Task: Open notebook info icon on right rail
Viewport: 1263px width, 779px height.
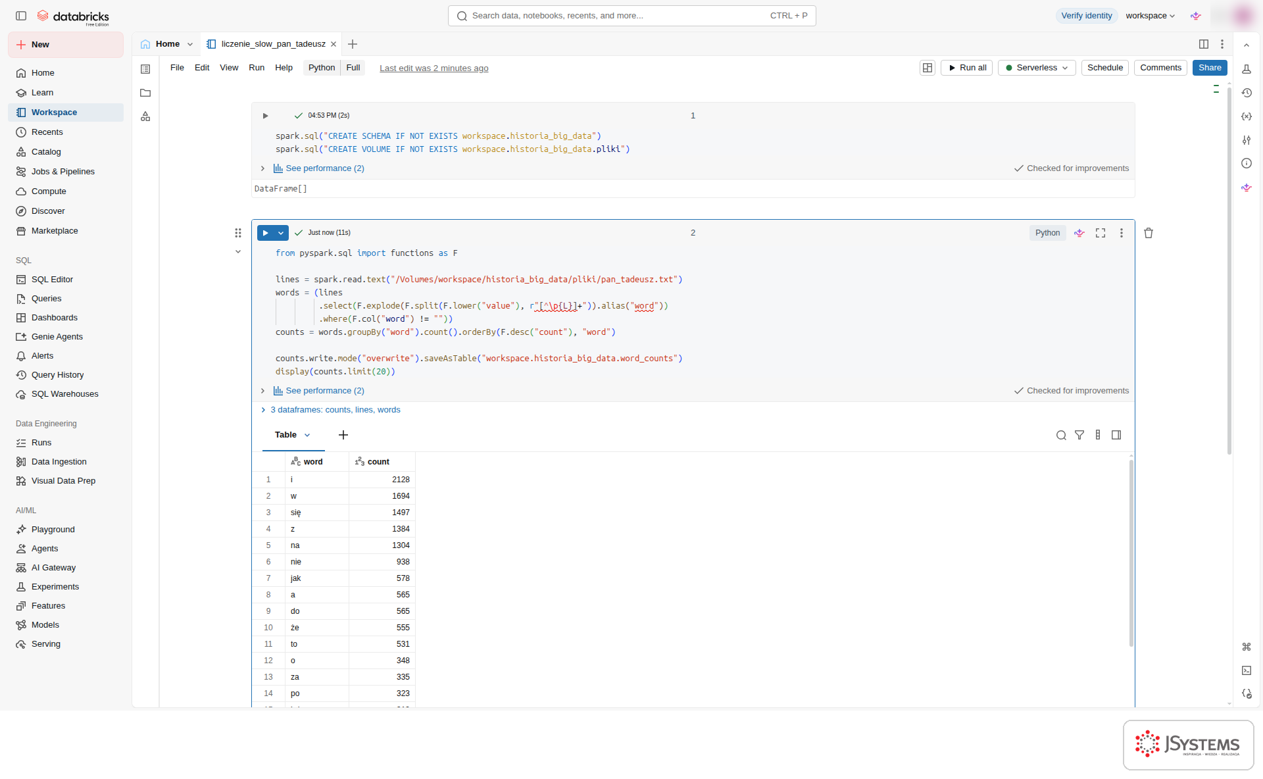Action: 1247,164
